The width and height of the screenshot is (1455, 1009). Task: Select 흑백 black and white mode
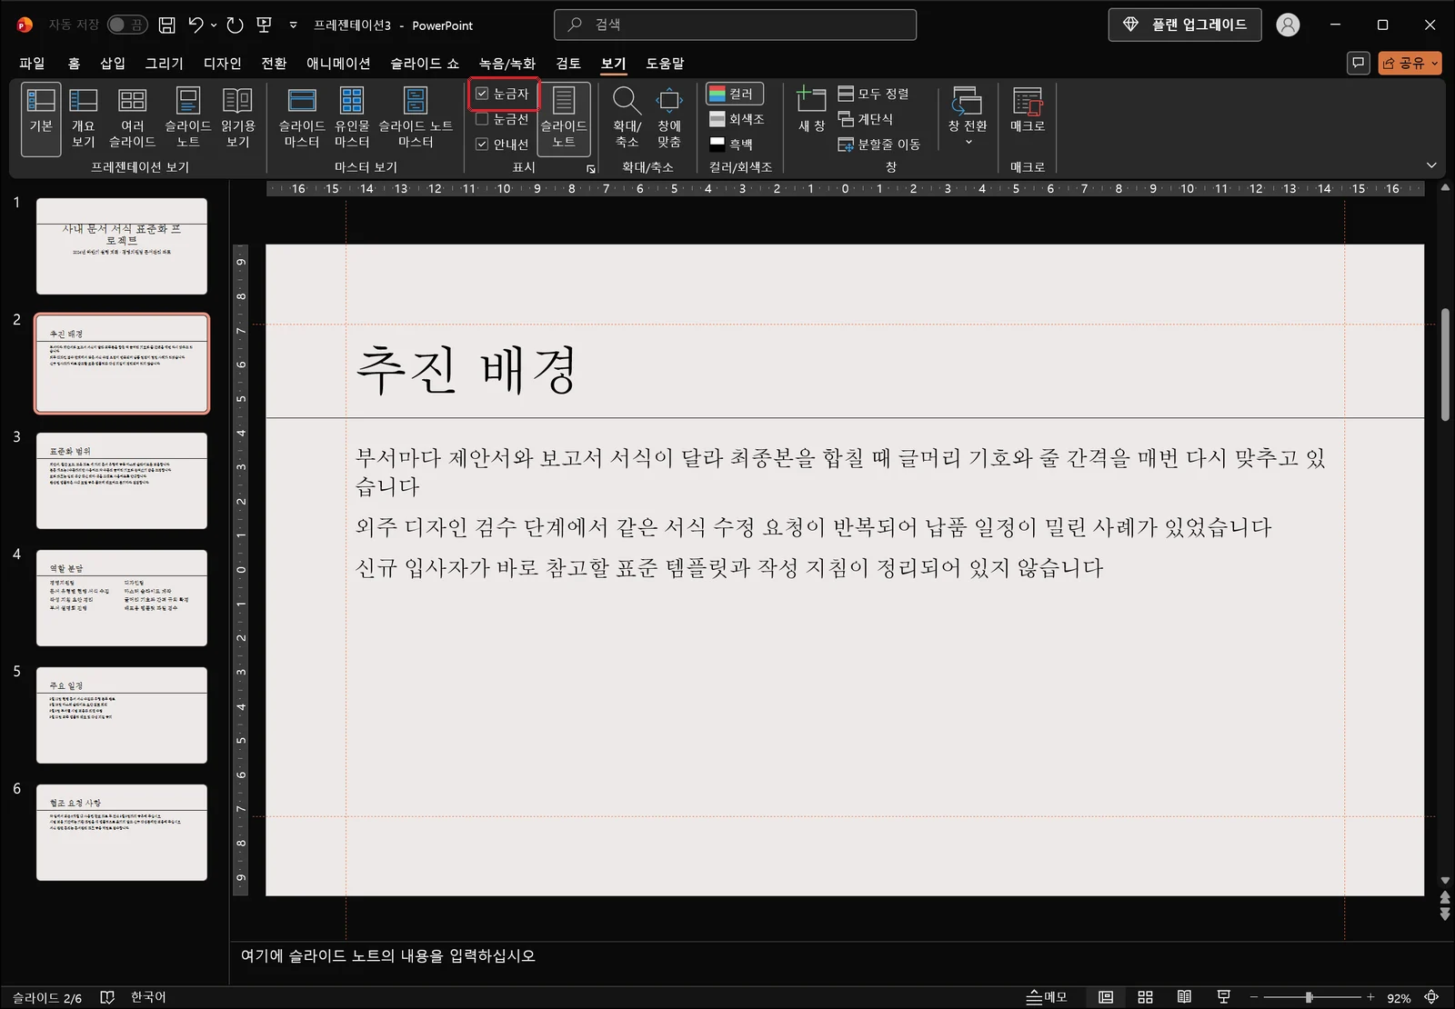[731, 144]
